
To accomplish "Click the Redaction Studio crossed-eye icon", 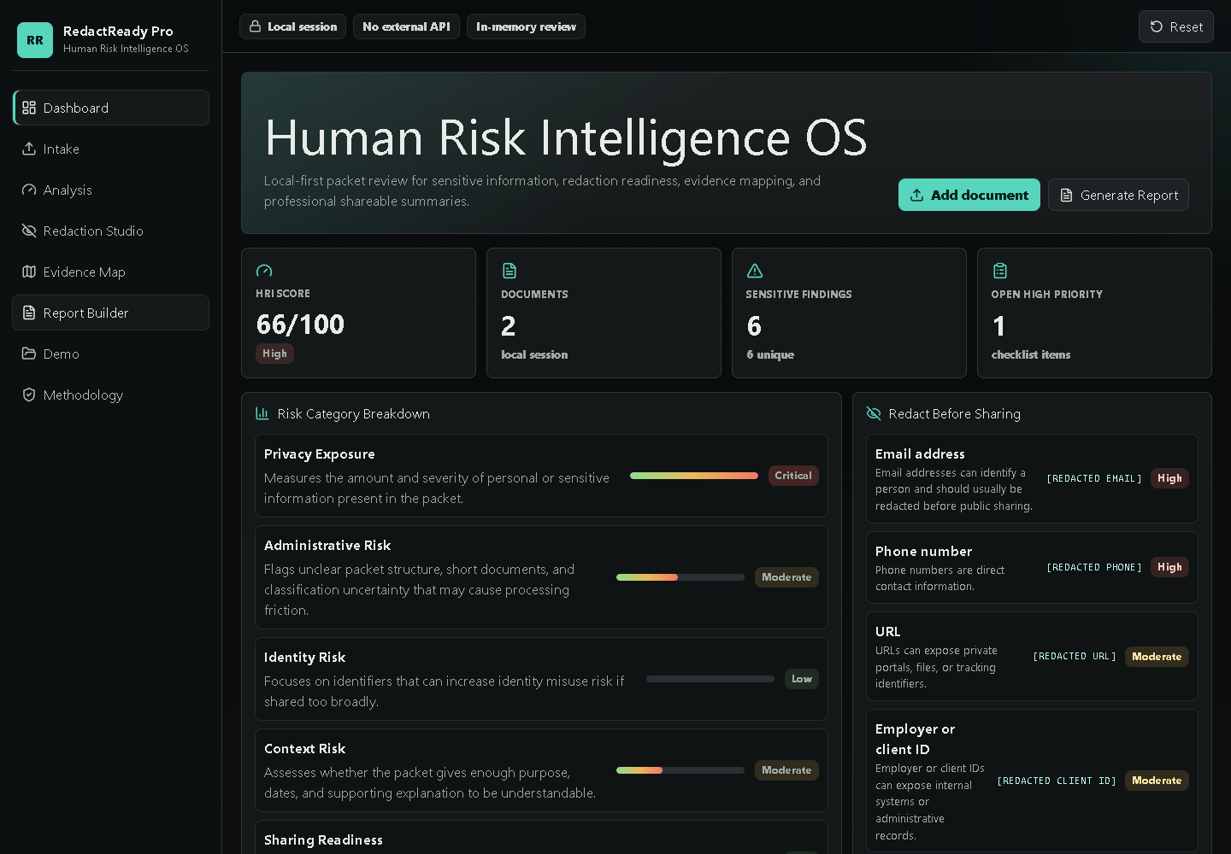I will coord(29,231).
